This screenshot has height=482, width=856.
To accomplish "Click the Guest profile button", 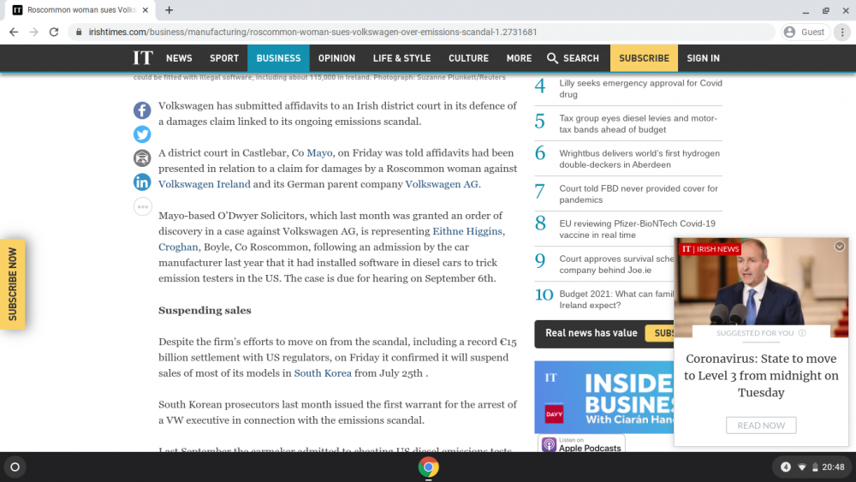I will pos(805,33).
